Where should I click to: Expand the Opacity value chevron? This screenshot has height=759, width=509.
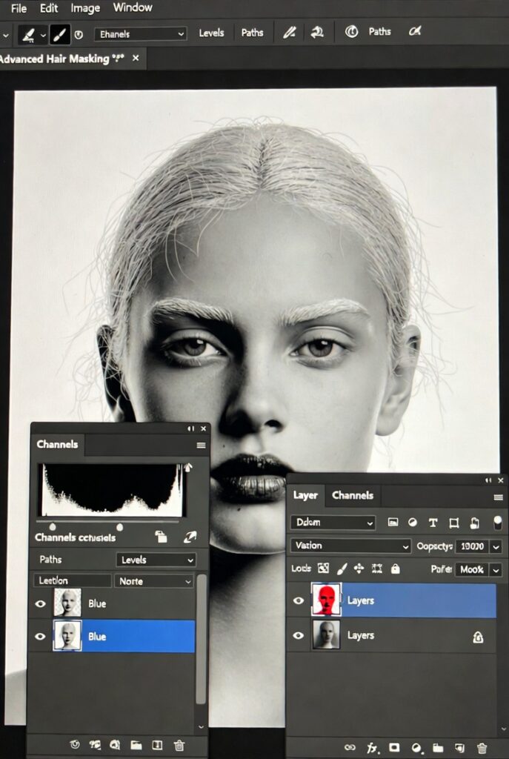(x=496, y=546)
